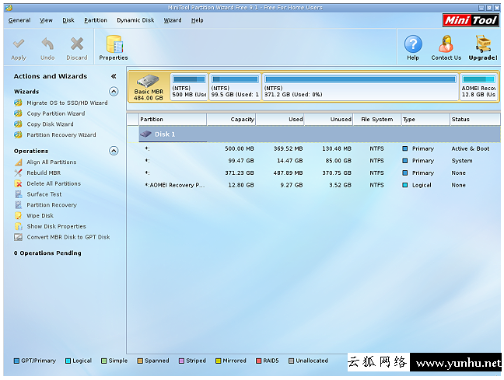Collapse the Wizards section
Viewport: 504px width, 380px height.
114,92
